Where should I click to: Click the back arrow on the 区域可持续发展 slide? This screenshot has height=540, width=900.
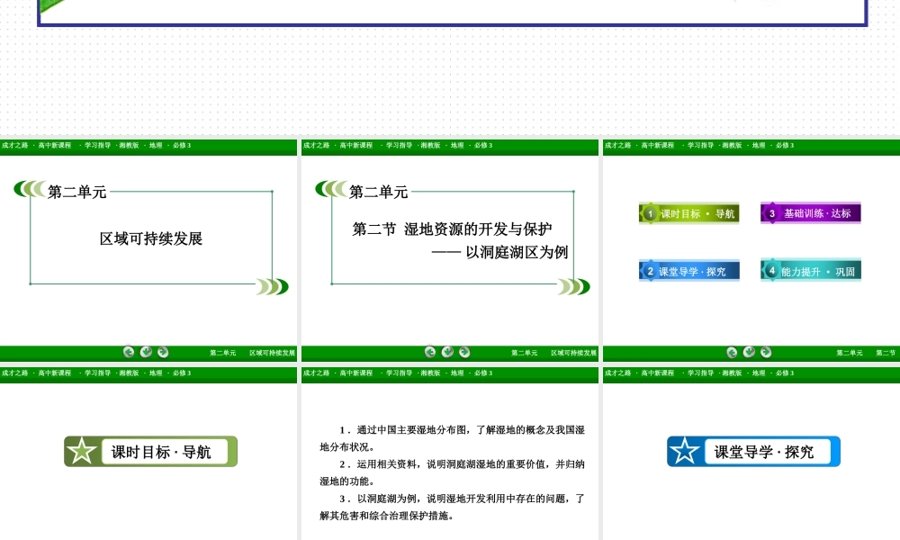[x=129, y=352]
